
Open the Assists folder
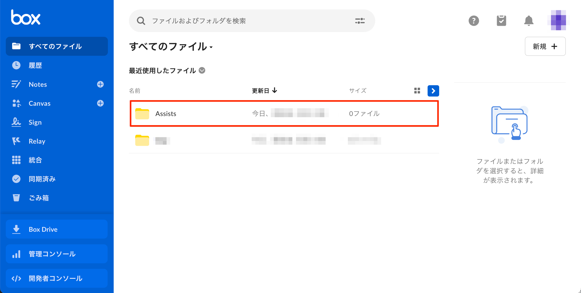[166, 114]
